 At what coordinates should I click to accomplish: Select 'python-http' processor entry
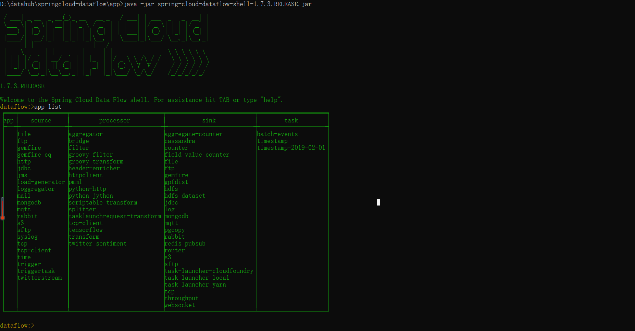(87, 189)
